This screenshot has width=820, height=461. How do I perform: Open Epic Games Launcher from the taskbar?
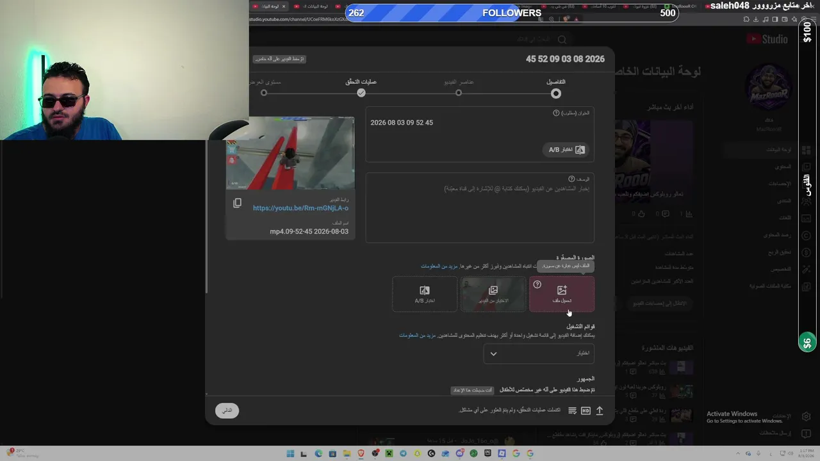488,453
